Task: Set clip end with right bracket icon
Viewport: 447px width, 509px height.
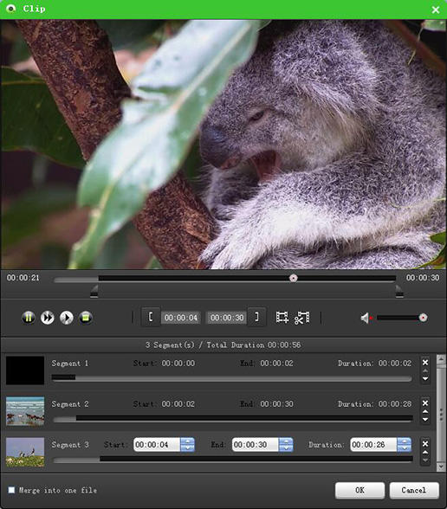Action: point(256,317)
